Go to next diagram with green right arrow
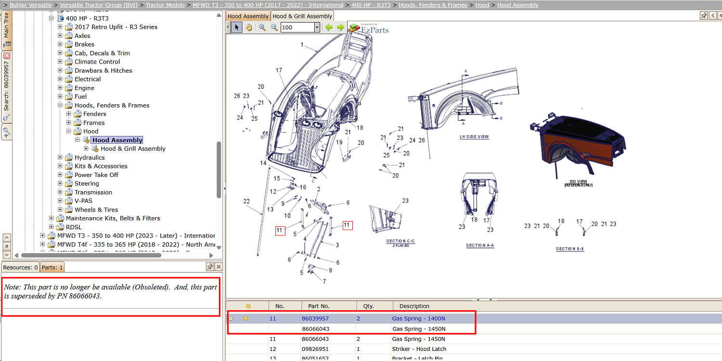The width and height of the screenshot is (722, 361). pos(341,27)
